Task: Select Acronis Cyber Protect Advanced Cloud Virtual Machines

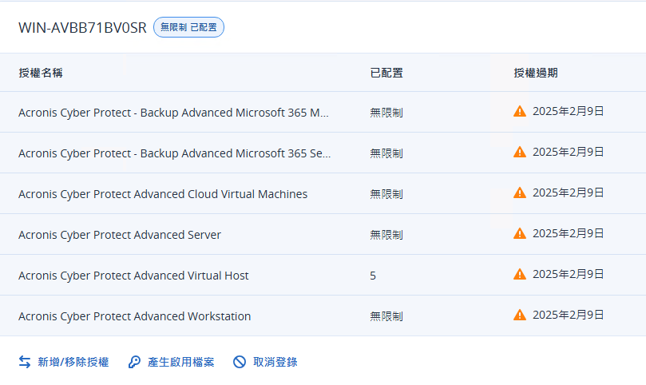Action: [163, 194]
